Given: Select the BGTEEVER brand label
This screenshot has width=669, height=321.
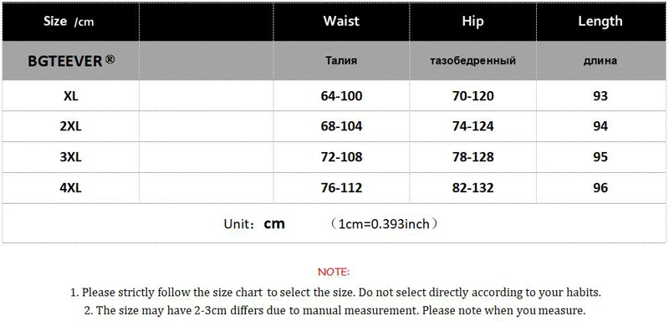Looking at the screenshot, I should pos(65,61).
